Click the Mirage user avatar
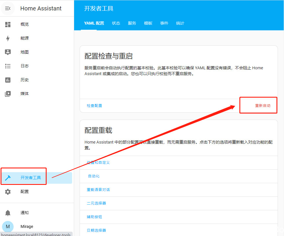Viewport: 284px width, 236px height. (x=8, y=226)
